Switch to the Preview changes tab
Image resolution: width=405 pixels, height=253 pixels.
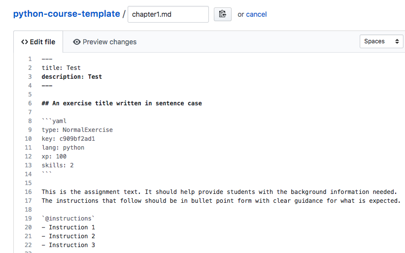point(104,42)
